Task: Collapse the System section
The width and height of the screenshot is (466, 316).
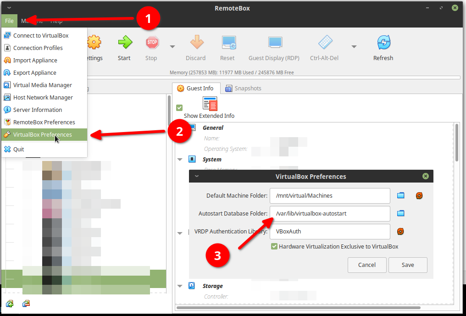Action: (x=180, y=159)
